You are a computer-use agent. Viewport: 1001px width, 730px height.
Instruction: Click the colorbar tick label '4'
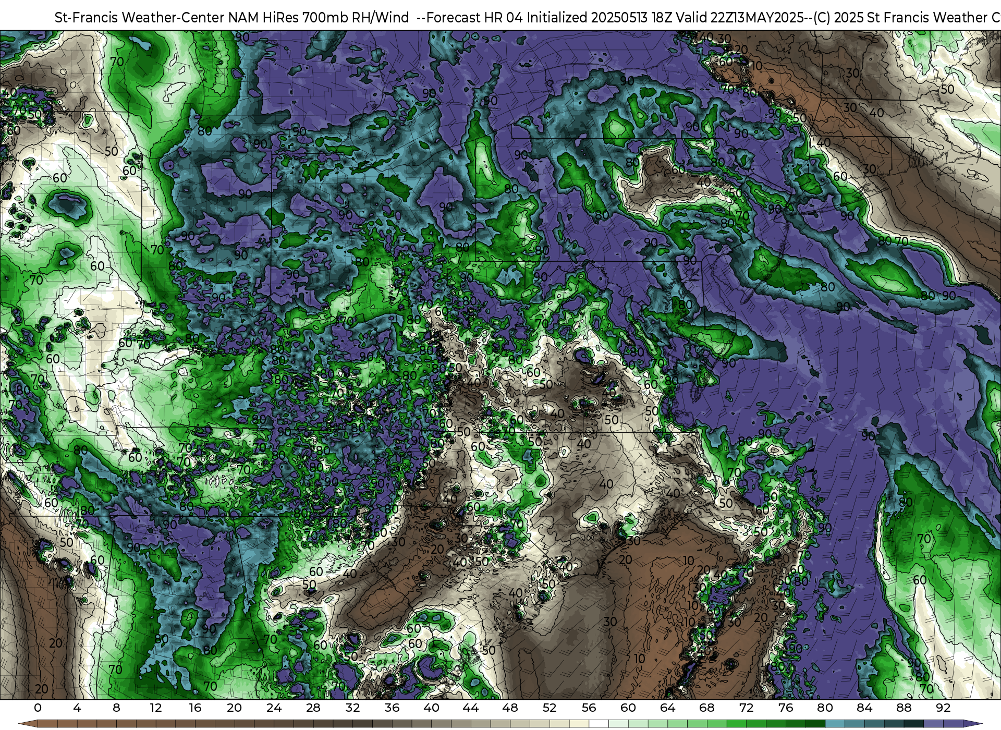(x=77, y=708)
